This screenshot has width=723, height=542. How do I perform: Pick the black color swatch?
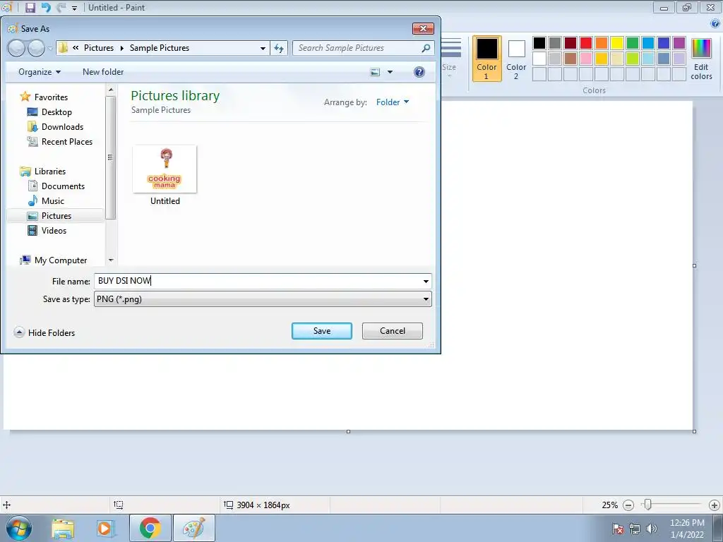[x=539, y=43]
